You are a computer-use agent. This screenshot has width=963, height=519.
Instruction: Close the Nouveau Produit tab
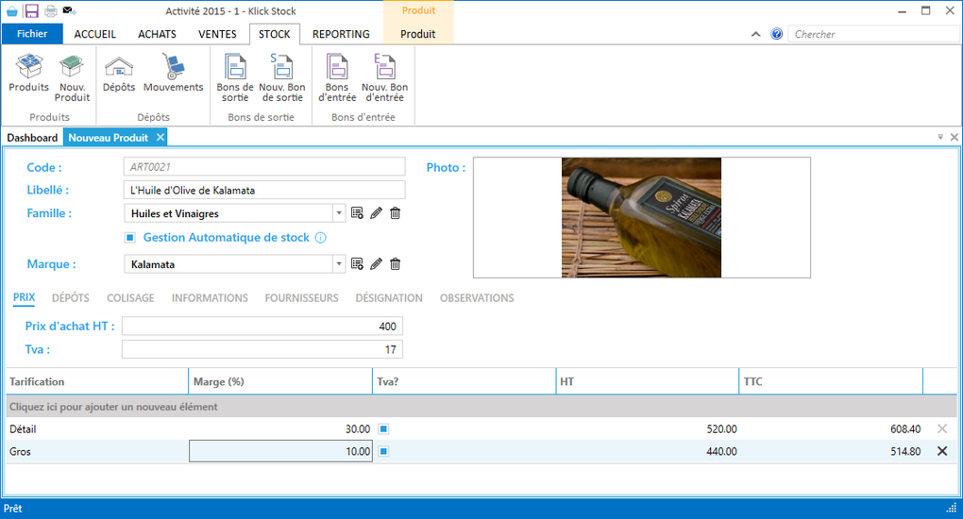pyautogui.click(x=160, y=138)
